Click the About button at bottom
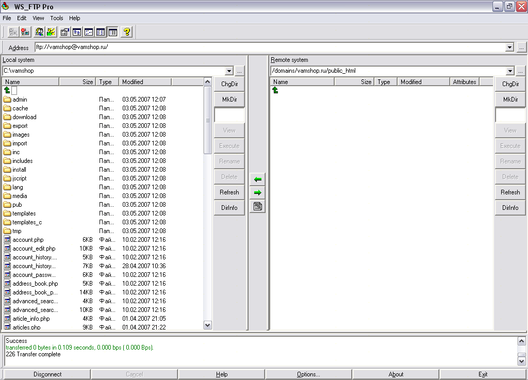The height and width of the screenshot is (380, 528). click(395, 374)
